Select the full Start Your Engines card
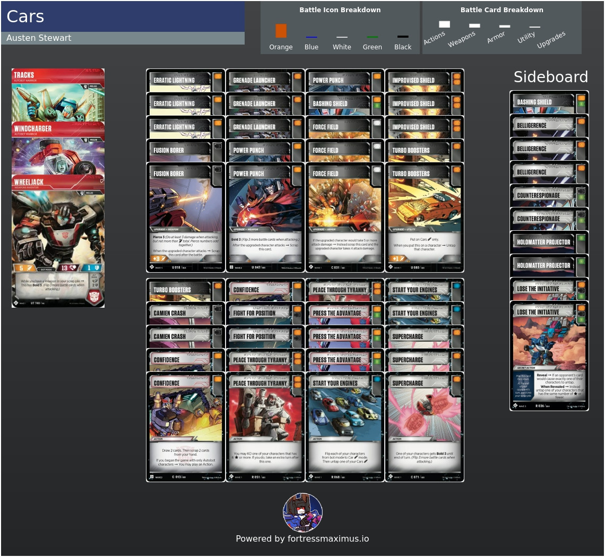605x557 pixels. (345, 427)
